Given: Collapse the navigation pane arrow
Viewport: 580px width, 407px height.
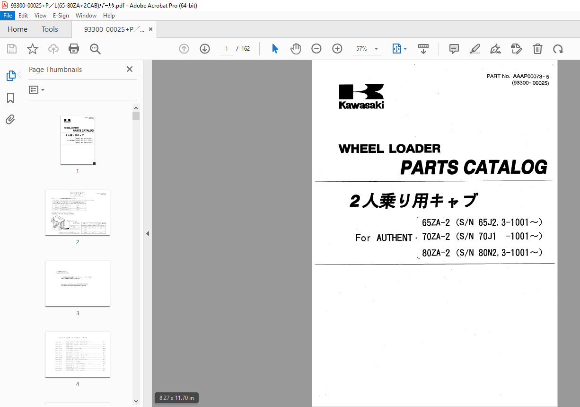Looking at the screenshot, I should [148, 233].
